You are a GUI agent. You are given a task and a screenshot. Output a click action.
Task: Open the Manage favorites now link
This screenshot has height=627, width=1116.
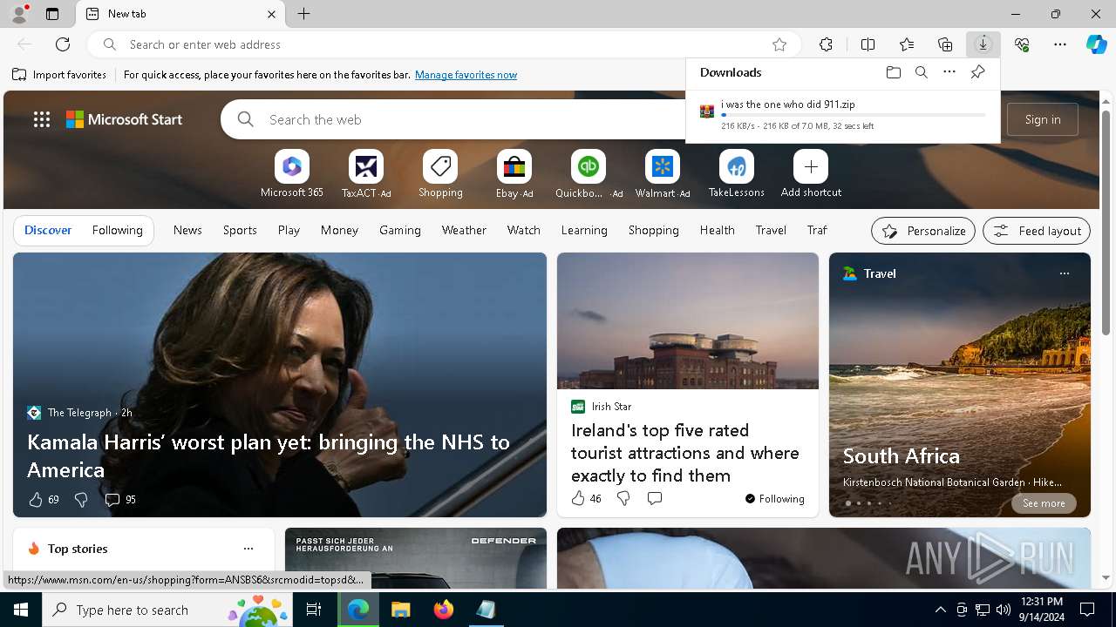(x=466, y=75)
